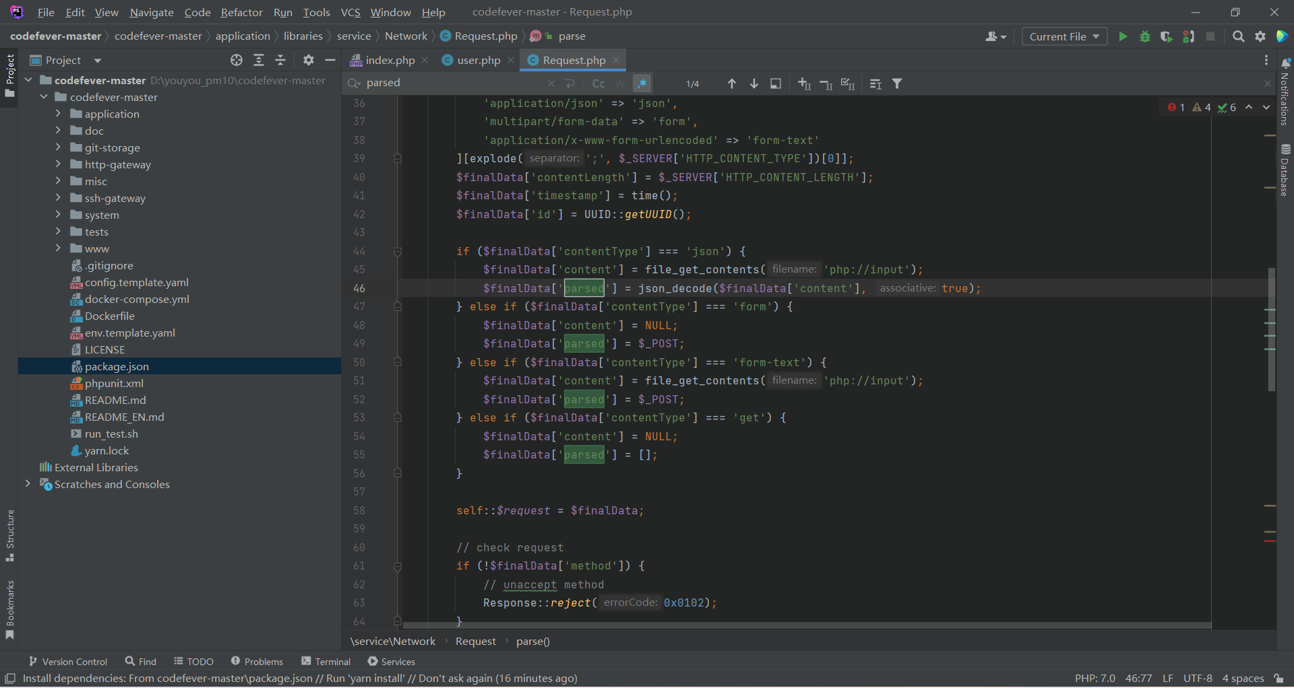Toggle Words option in search bar
This screenshot has width=1294, height=688.
[620, 83]
